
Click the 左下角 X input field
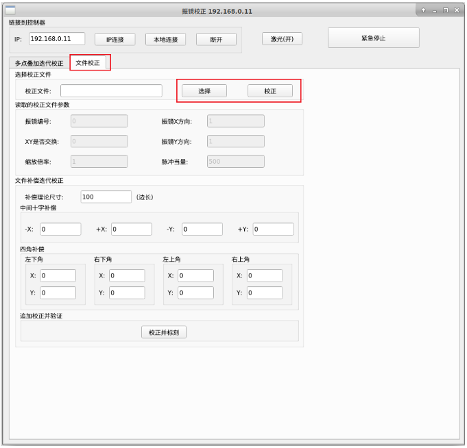click(x=58, y=276)
